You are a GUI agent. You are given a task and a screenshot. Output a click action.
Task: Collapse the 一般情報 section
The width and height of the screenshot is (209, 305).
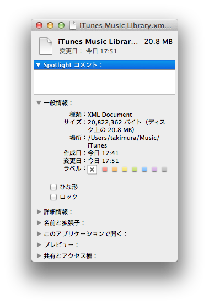click(39, 103)
